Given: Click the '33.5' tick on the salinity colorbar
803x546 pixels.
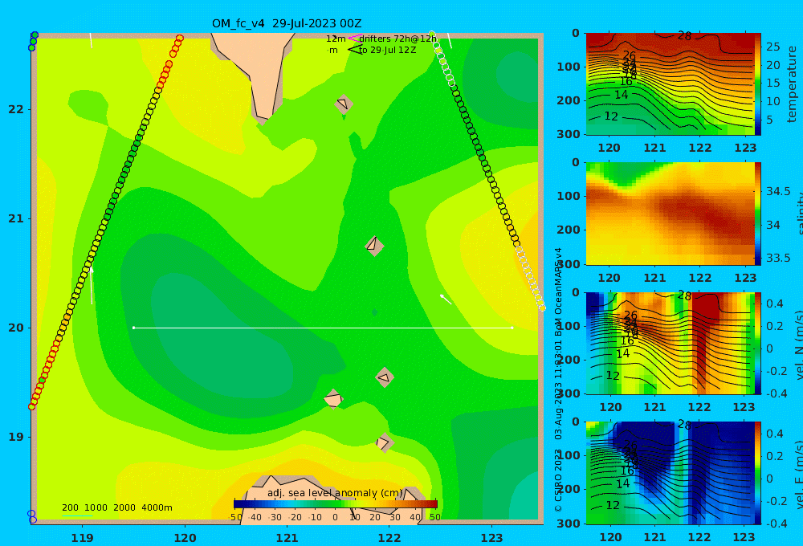Looking at the screenshot, I should 777,258.
